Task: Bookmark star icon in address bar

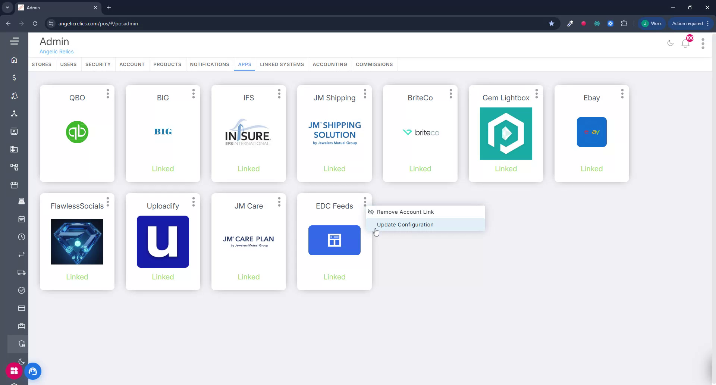Action: 552,24
